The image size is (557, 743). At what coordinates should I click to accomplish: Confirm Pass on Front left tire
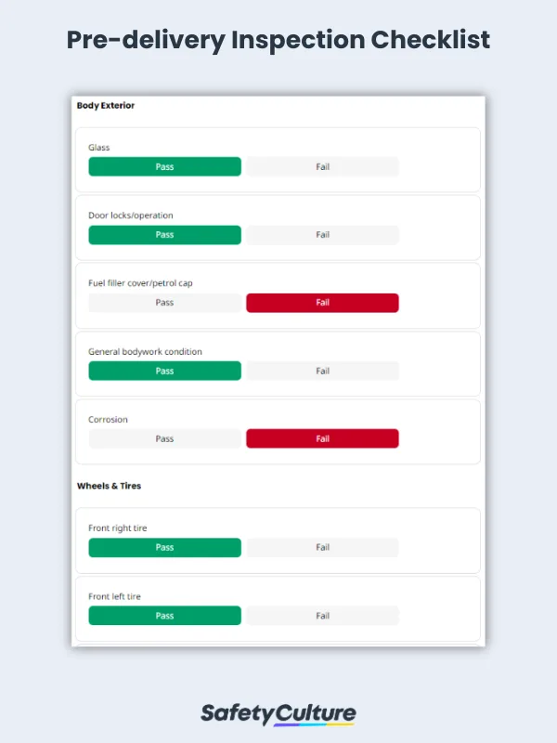coord(164,615)
